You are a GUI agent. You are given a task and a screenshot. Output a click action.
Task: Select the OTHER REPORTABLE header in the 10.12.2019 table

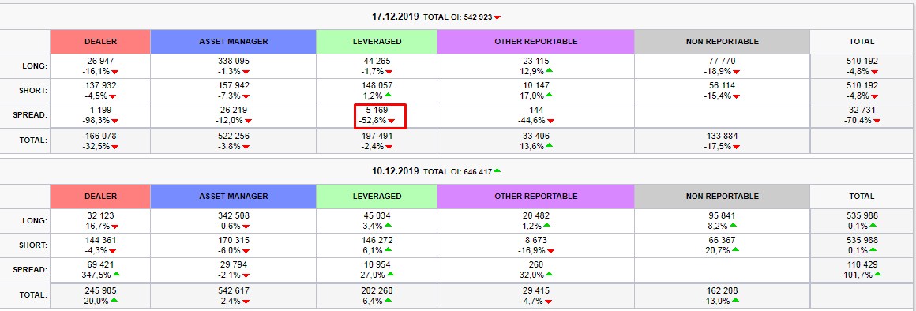click(x=535, y=196)
